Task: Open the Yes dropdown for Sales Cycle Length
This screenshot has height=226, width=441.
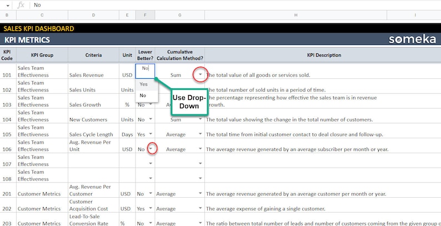Action: point(151,134)
